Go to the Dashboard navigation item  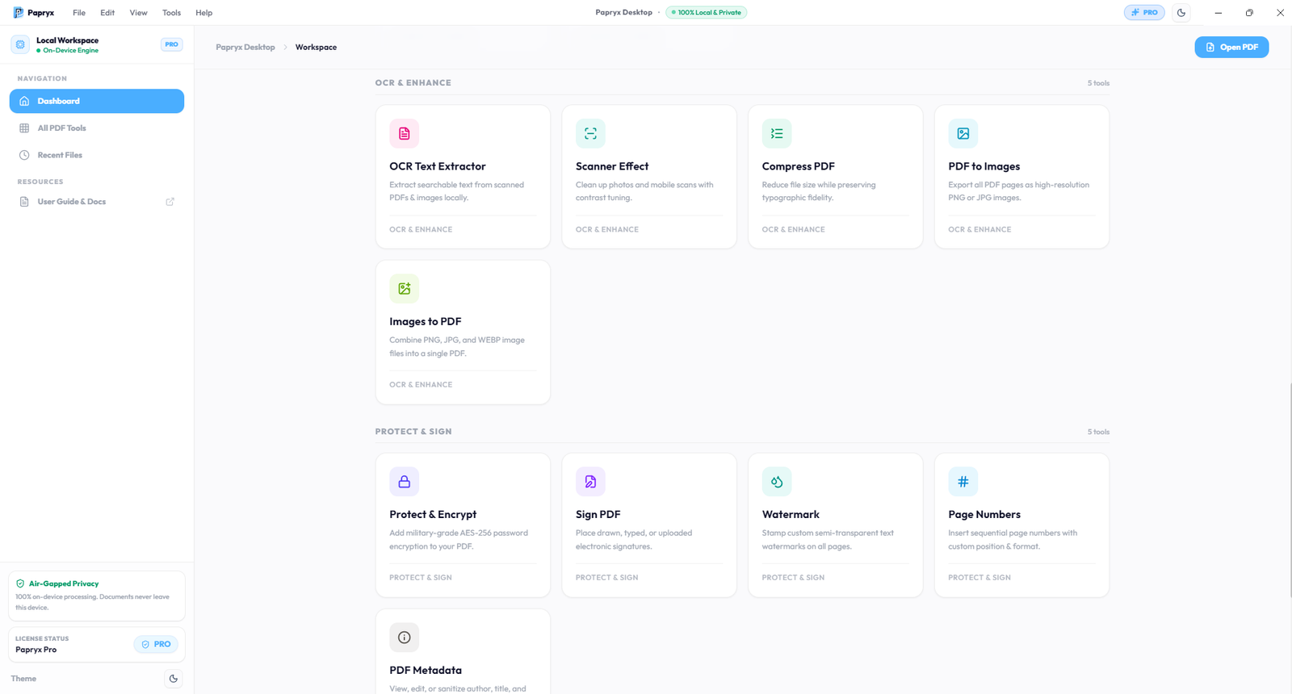pyautogui.click(x=97, y=101)
